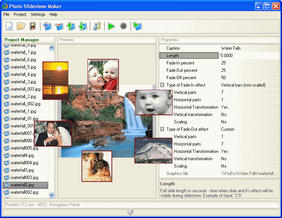Remove slide with the red minus icon
The image size is (282, 218).
tap(59, 27)
